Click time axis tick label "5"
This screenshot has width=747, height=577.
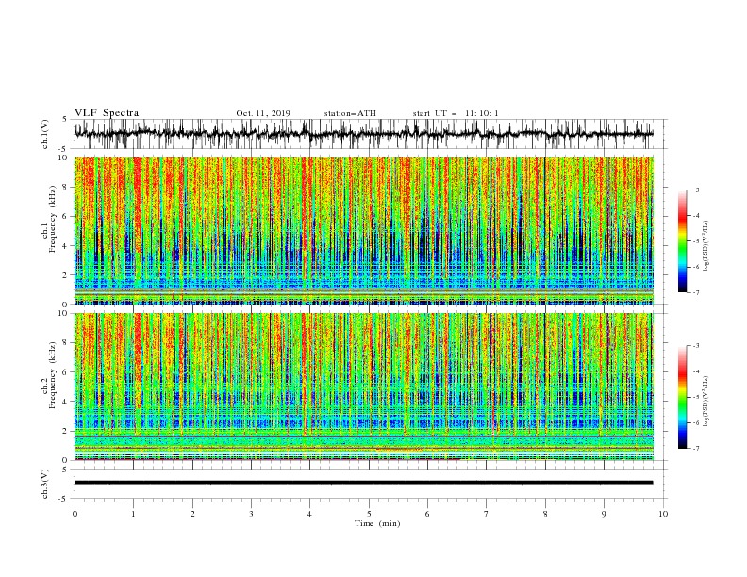point(369,514)
